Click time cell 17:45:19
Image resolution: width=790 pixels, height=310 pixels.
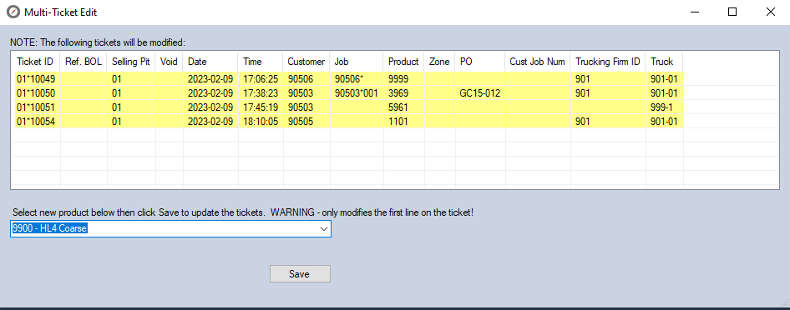point(261,107)
